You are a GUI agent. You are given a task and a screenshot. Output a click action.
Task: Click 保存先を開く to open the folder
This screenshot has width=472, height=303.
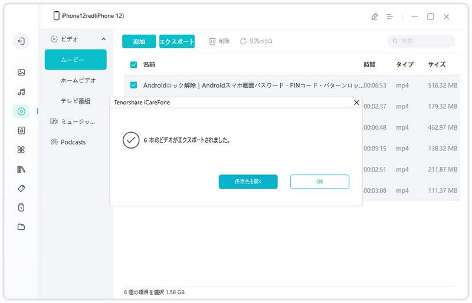pyautogui.click(x=248, y=182)
